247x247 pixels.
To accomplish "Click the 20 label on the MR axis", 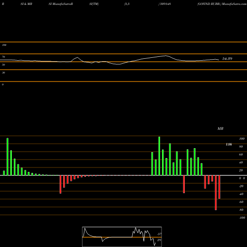I will tap(241, 170).
